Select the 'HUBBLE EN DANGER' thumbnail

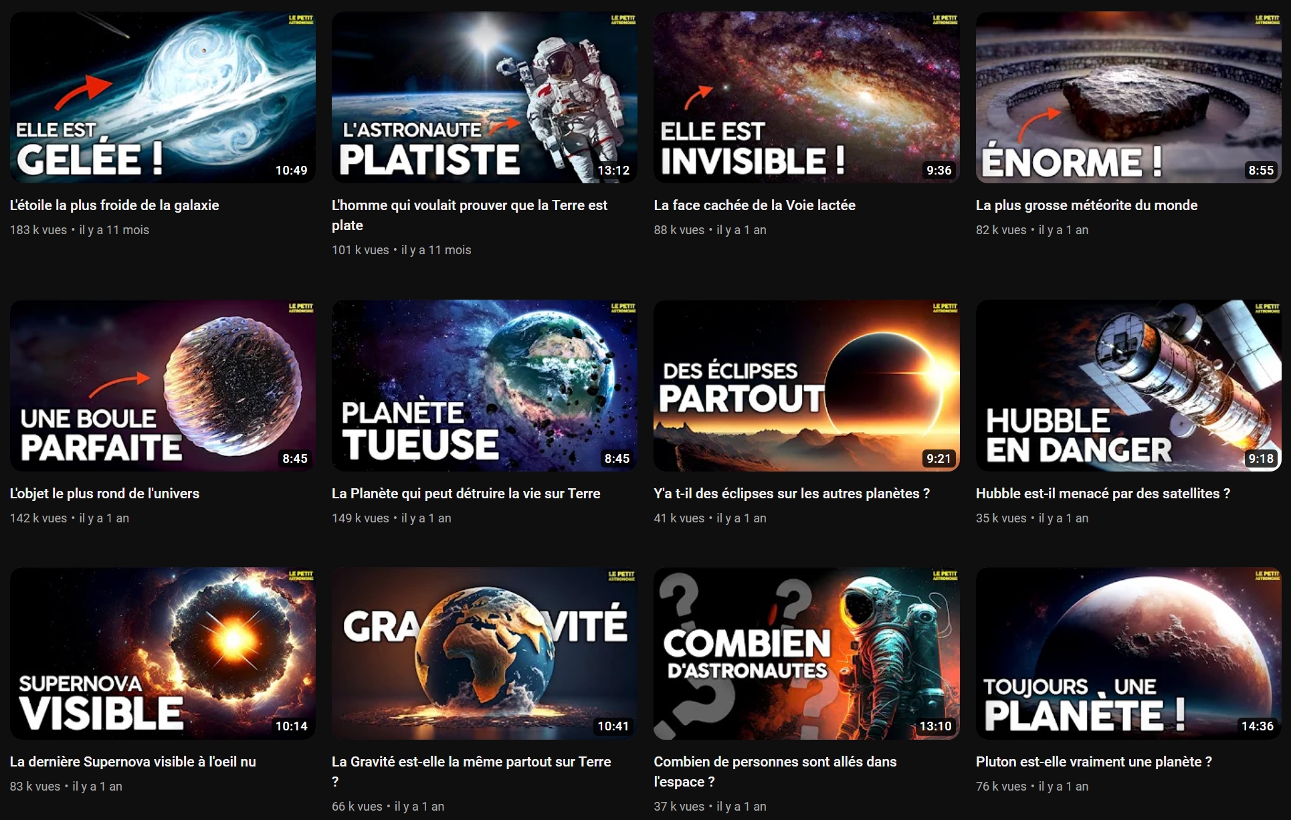[x=1128, y=385]
